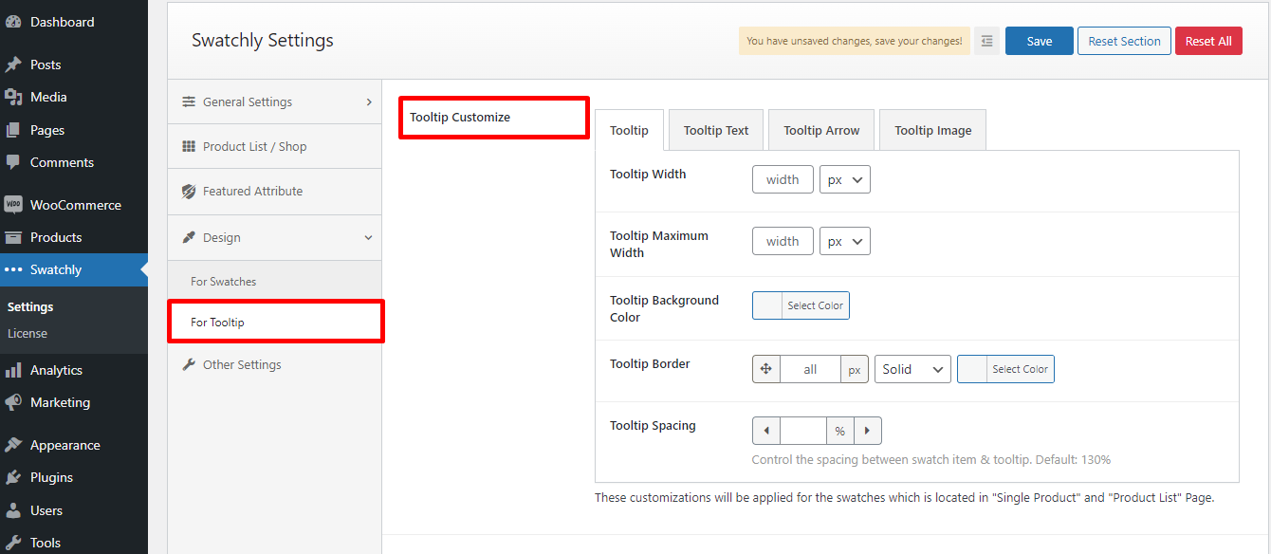1271x554 pixels.
Task: Click the Tooltip Border move arrows icon
Action: (766, 369)
